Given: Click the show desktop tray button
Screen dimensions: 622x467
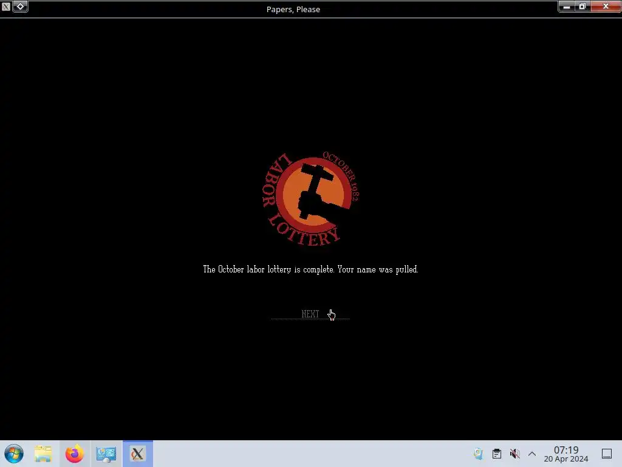Looking at the screenshot, I should coord(607,454).
